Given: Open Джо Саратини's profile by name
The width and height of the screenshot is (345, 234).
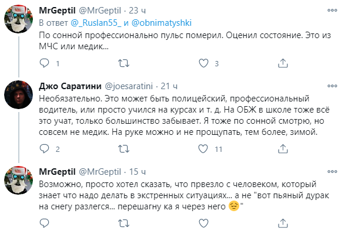Looking at the screenshot, I should (70, 86).
